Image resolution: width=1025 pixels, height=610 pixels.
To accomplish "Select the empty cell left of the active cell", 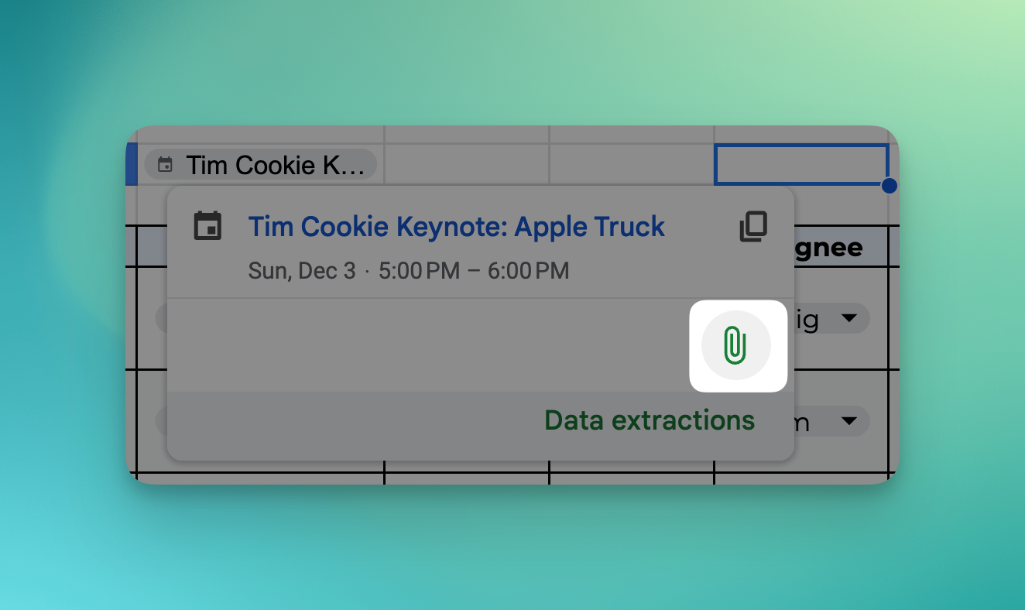I will pyautogui.click(x=632, y=164).
